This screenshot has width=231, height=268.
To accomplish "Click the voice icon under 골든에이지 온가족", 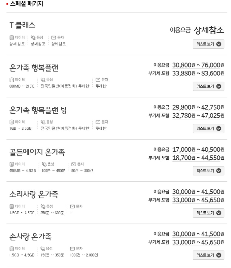I will pos(44,164).
